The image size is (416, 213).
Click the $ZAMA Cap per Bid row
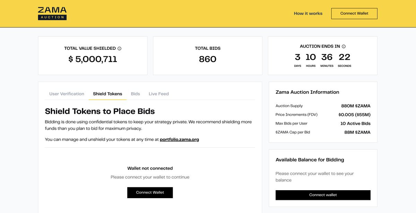tap(323, 132)
